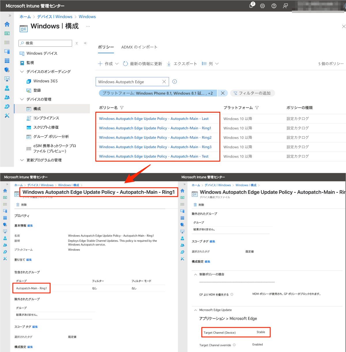The width and height of the screenshot is (346, 352).
Task: Click 削除 in the window showing Target Channel
Action: 199,205
